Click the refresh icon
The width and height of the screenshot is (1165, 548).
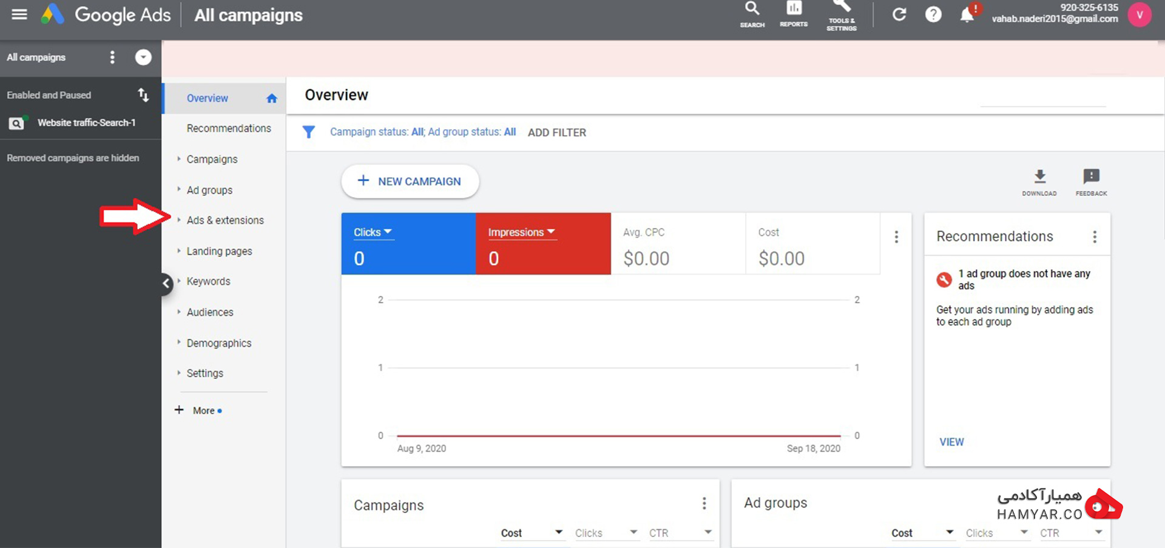899,15
